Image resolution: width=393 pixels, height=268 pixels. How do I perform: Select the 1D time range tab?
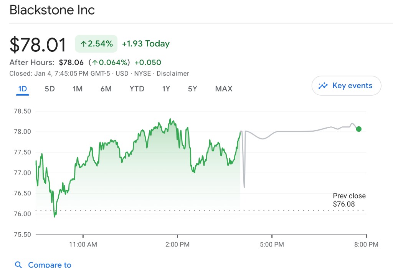click(23, 89)
